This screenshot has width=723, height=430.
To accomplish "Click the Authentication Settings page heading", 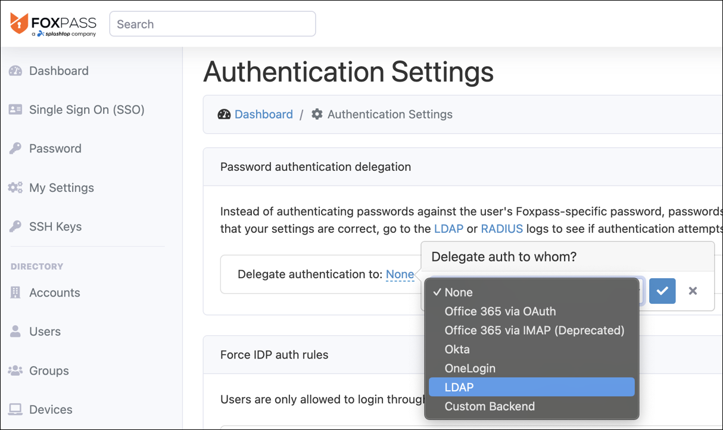I will pos(348,73).
